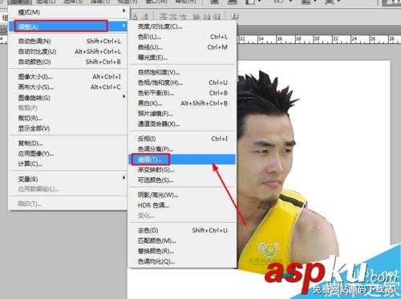This screenshot has height=299, width=401.
Task: Open 通道混合器(X)... channel mixer
Action: [182, 124]
